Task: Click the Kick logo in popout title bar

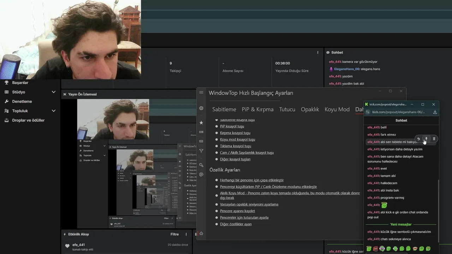Action: pos(367,104)
